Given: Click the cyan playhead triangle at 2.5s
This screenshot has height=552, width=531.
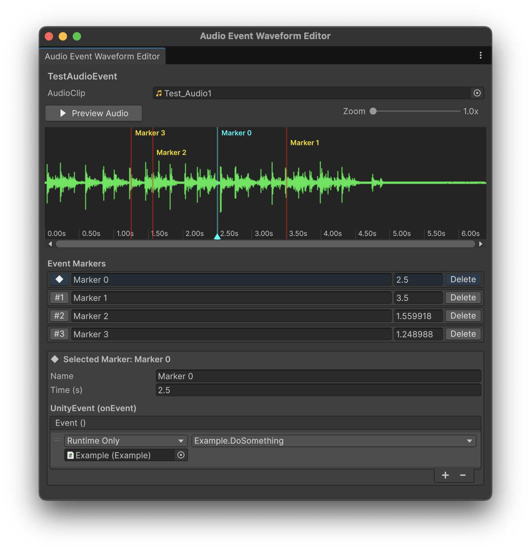Looking at the screenshot, I should point(217,237).
